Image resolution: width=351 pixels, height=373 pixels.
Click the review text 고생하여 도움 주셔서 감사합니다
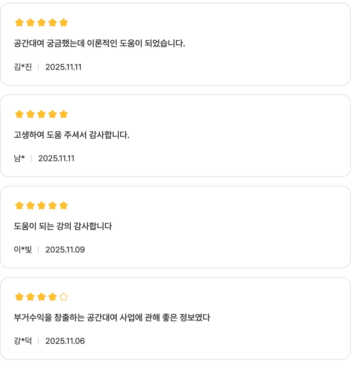coord(72,135)
